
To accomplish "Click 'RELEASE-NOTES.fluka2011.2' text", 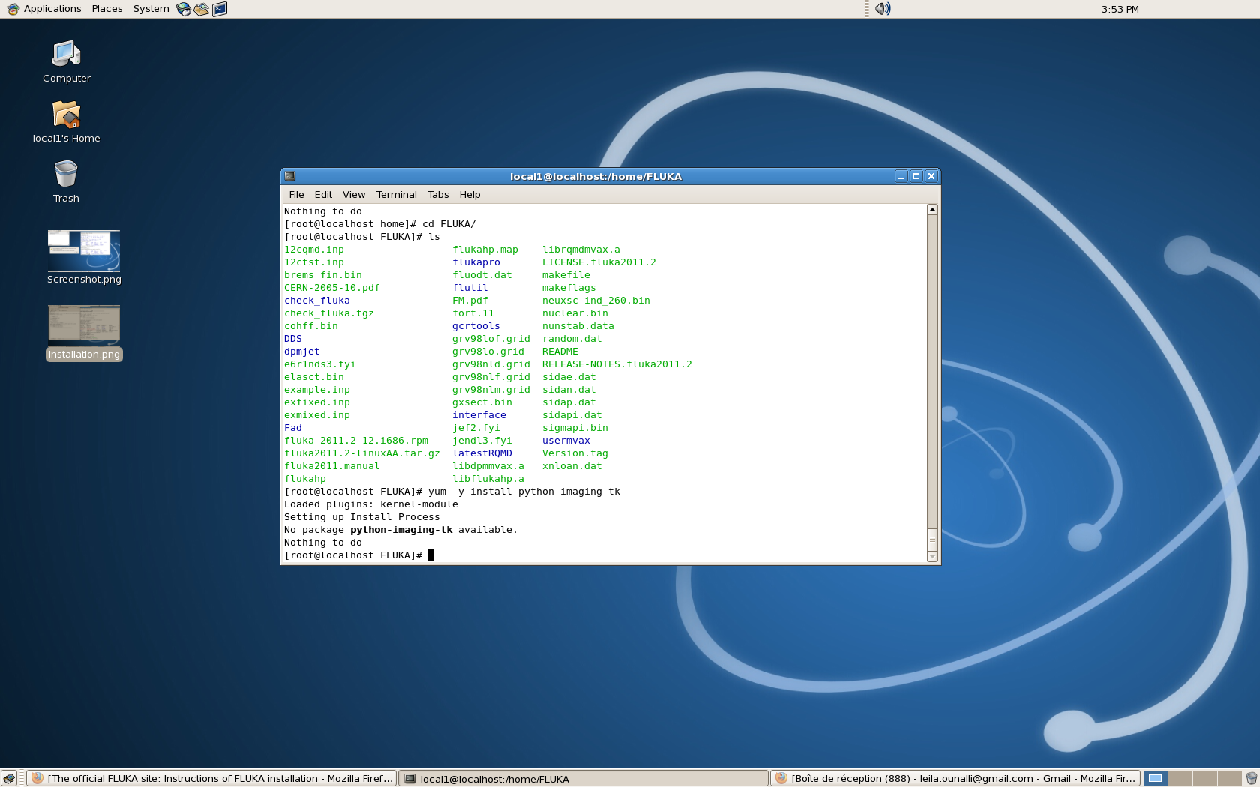I will [617, 364].
